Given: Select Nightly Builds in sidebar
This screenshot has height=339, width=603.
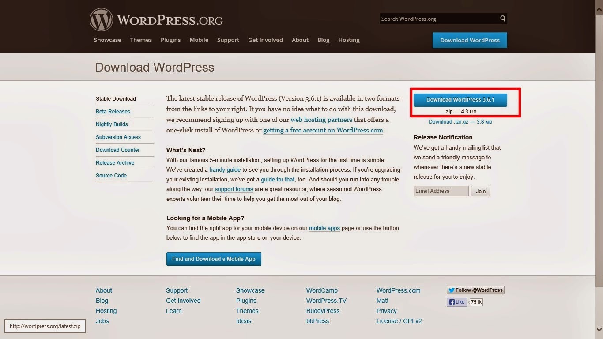Looking at the screenshot, I should point(112,124).
